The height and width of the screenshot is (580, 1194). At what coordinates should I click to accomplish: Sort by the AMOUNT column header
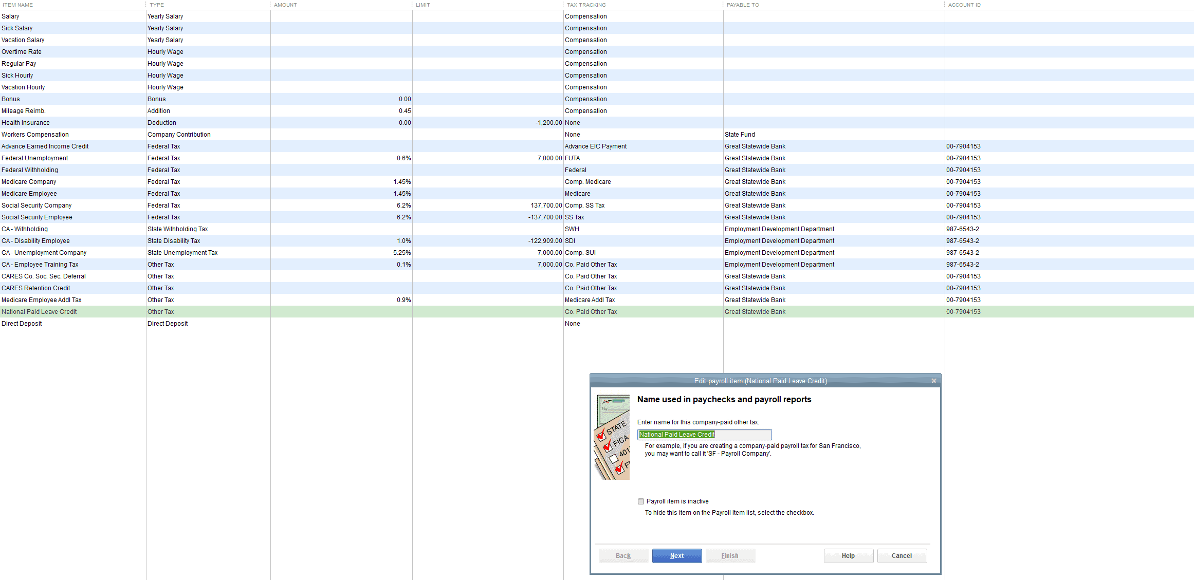(x=285, y=5)
